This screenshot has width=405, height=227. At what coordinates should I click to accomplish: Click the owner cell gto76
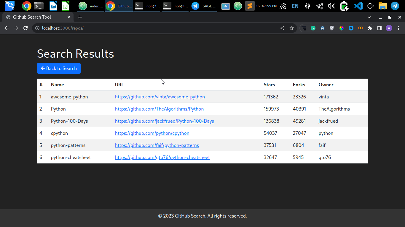click(325, 157)
